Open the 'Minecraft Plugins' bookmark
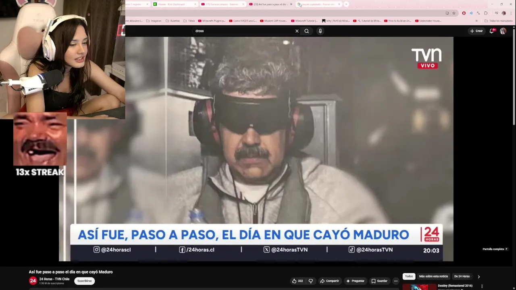 pyautogui.click(x=212, y=21)
